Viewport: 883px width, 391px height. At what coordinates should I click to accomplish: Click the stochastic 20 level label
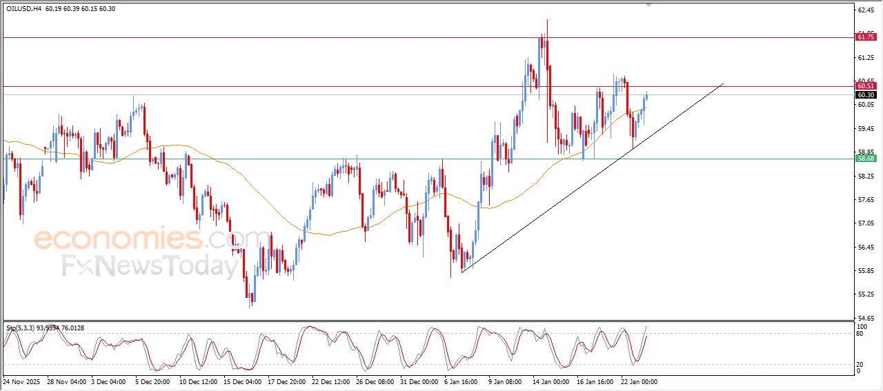pyautogui.click(x=860, y=364)
